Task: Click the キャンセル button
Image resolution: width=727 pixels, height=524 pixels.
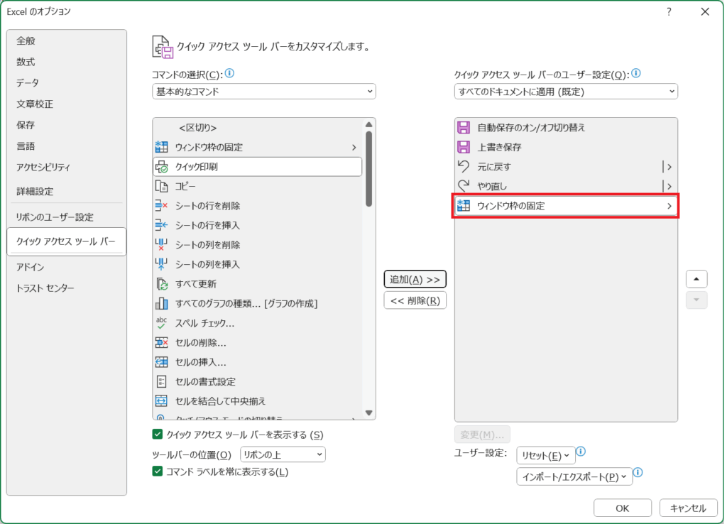Action: (688, 508)
